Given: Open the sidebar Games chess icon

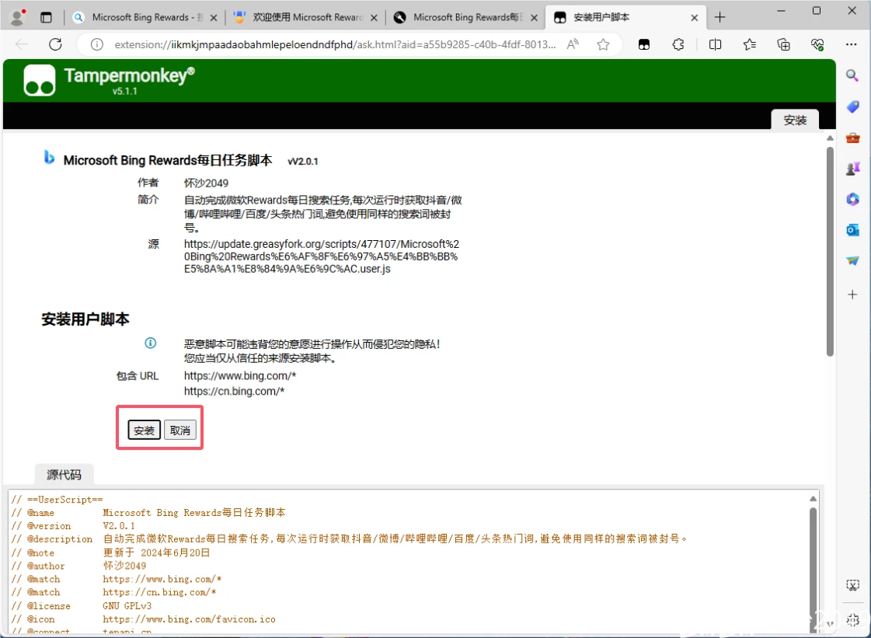Looking at the screenshot, I should pos(852,169).
